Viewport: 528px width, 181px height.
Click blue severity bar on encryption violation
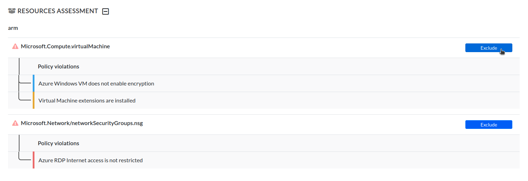[33, 83]
